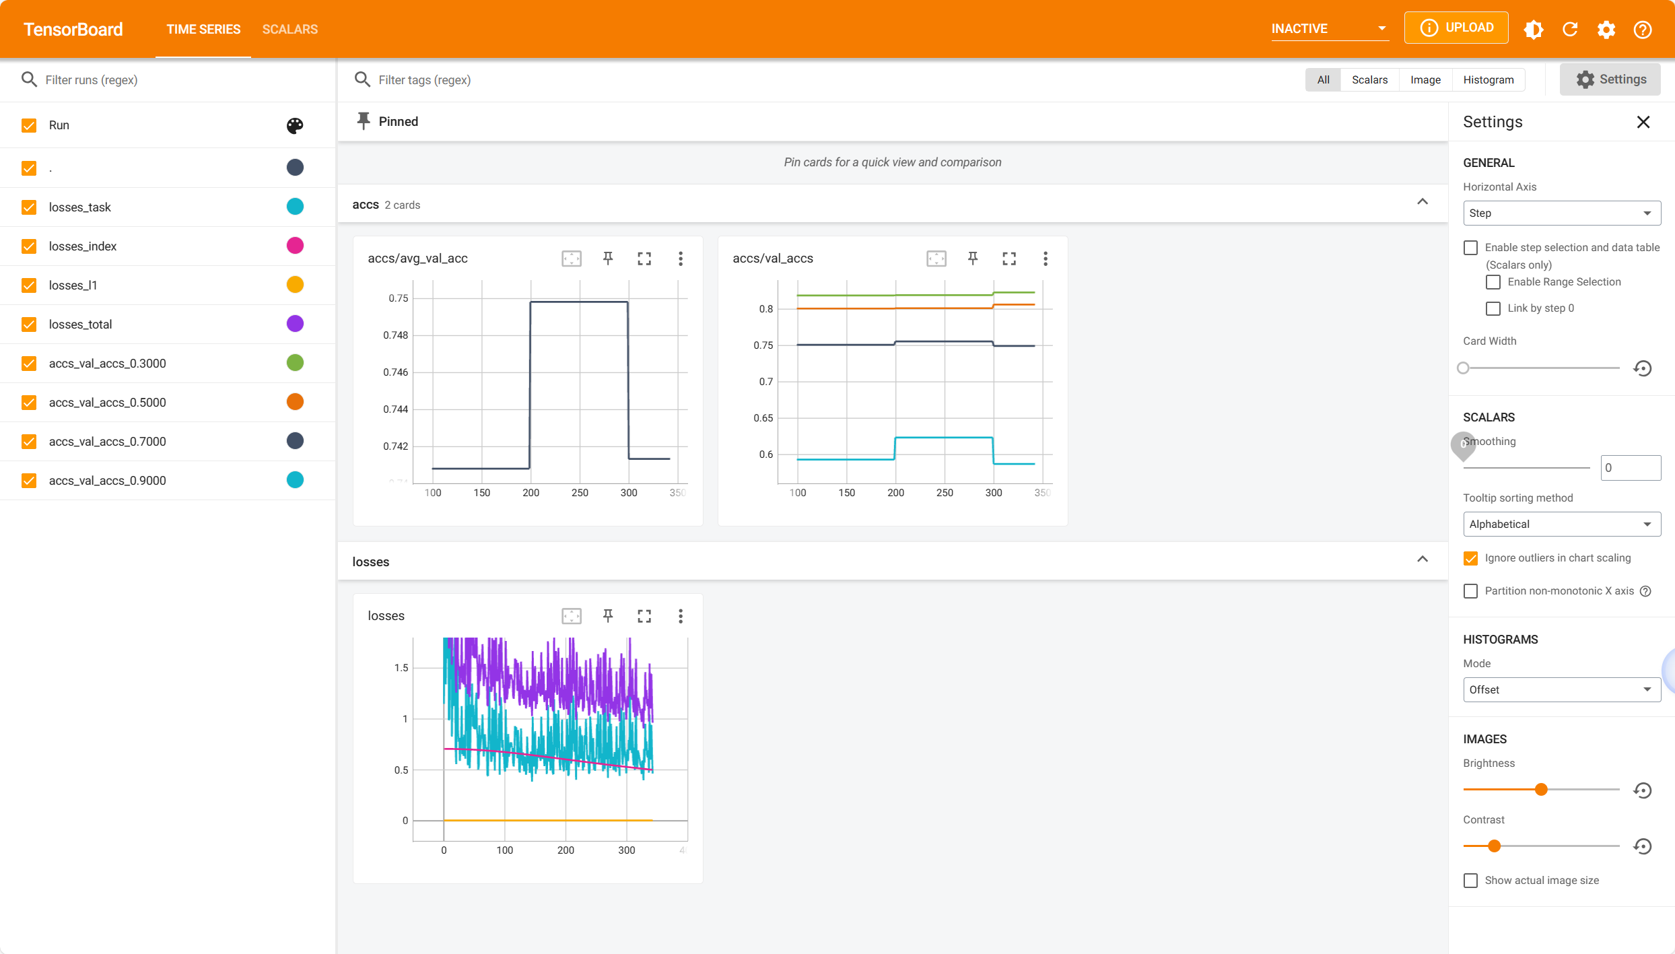Disable Ignore outliers in chart scaling
The image size is (1675, 954).
point(1471,558)
